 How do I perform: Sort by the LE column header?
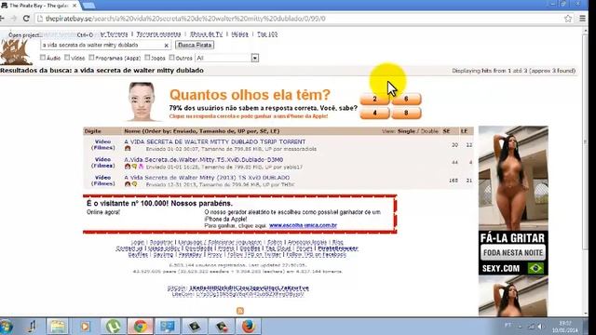click(x=464, y=131)
